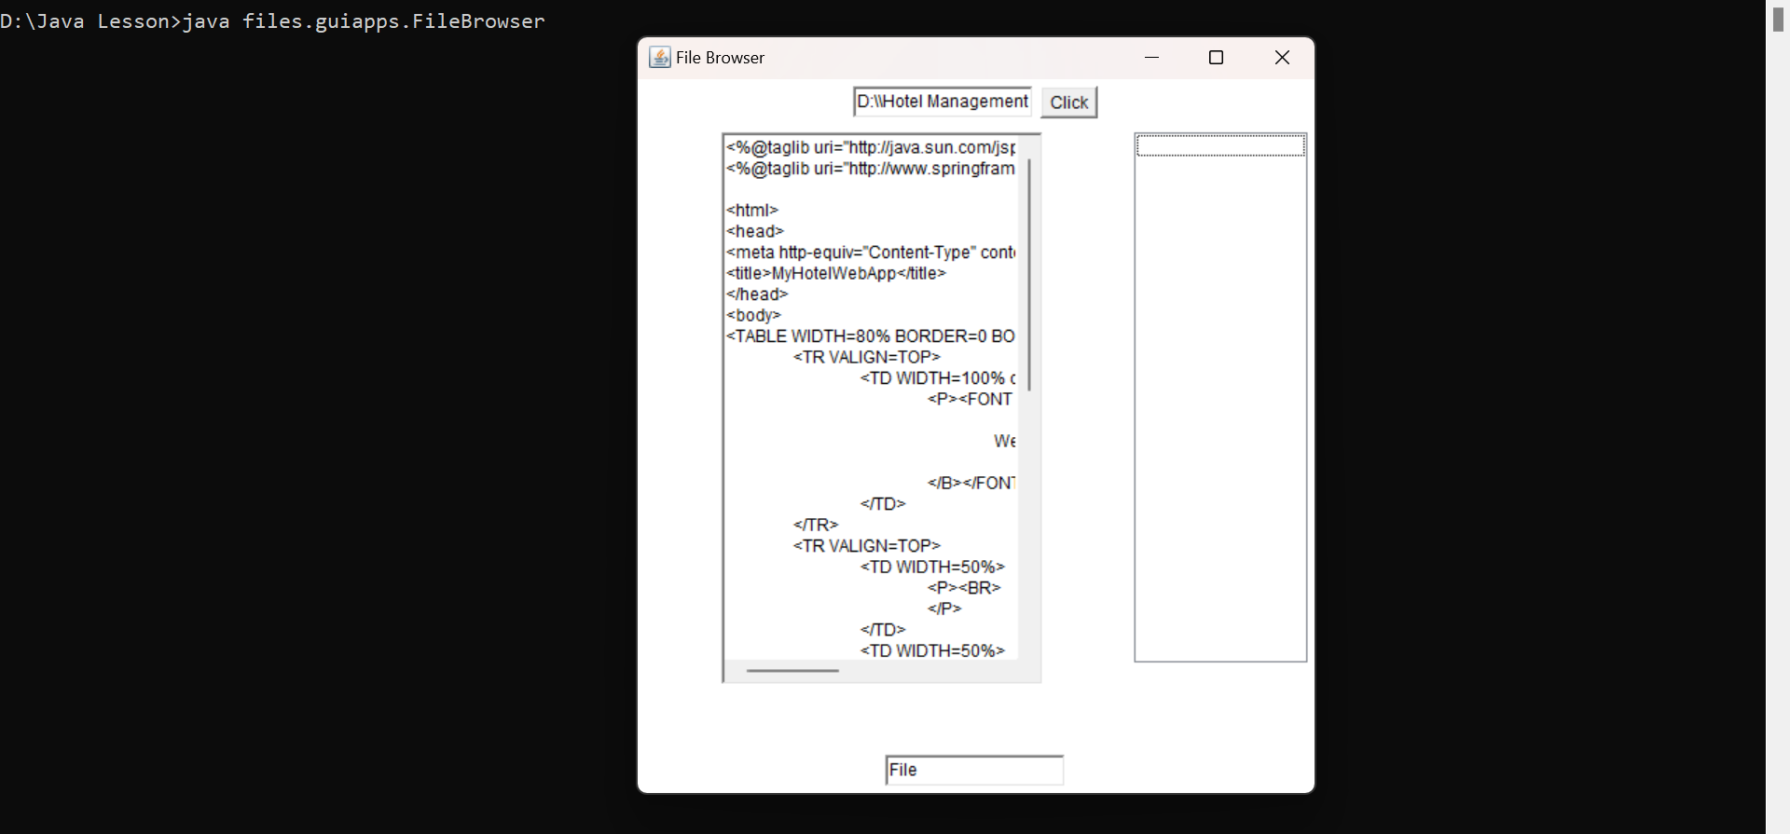Click the java.sun.com taglib line

click(x=871, y=147)
